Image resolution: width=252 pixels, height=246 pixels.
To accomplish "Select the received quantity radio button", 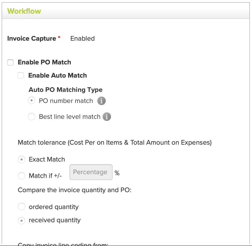I will 22,221.
